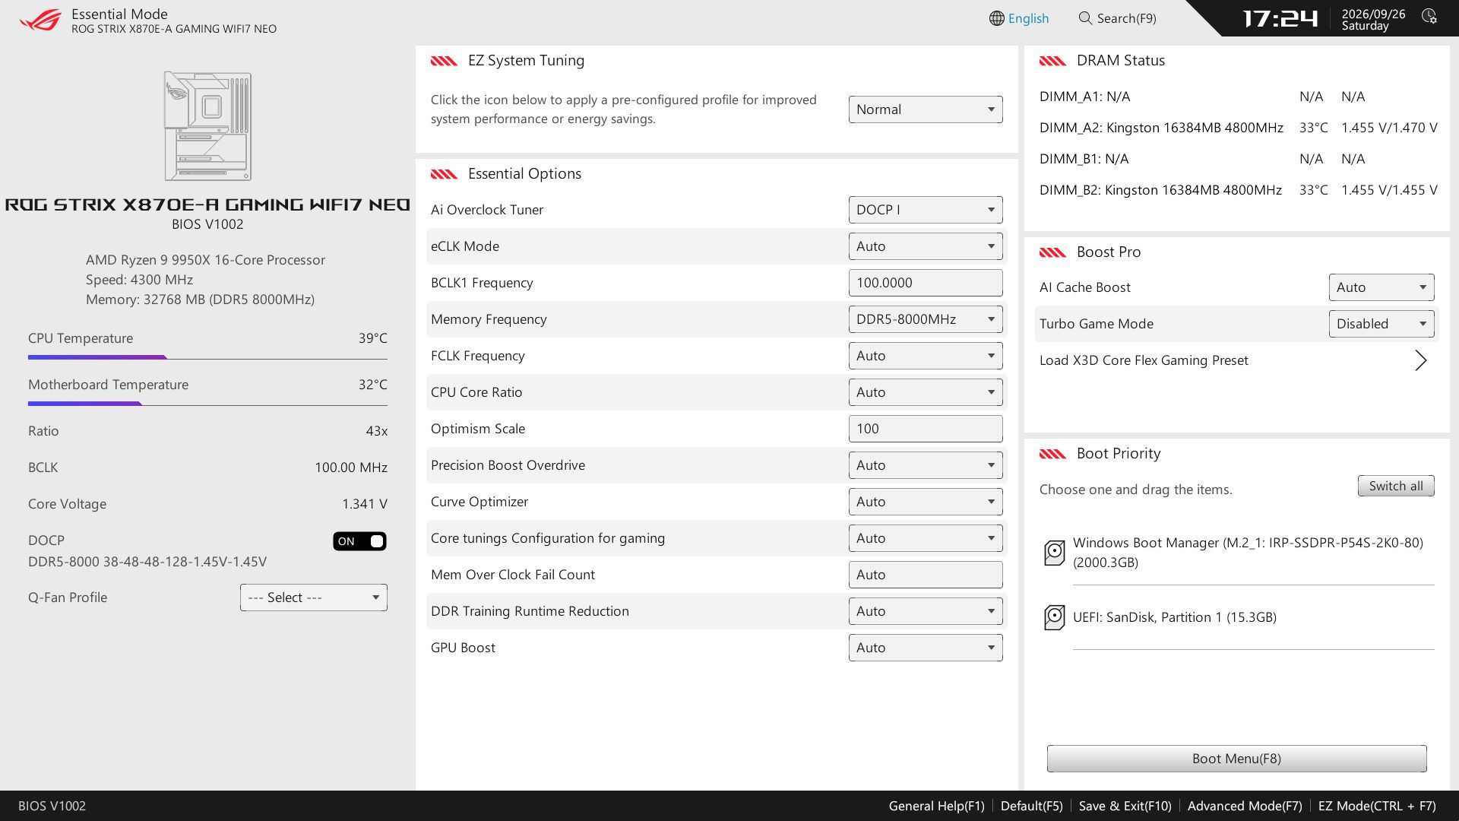Click the CPU Temperature bar
The width and height of the screenshot is (1459, 821).
click(207, 357)
